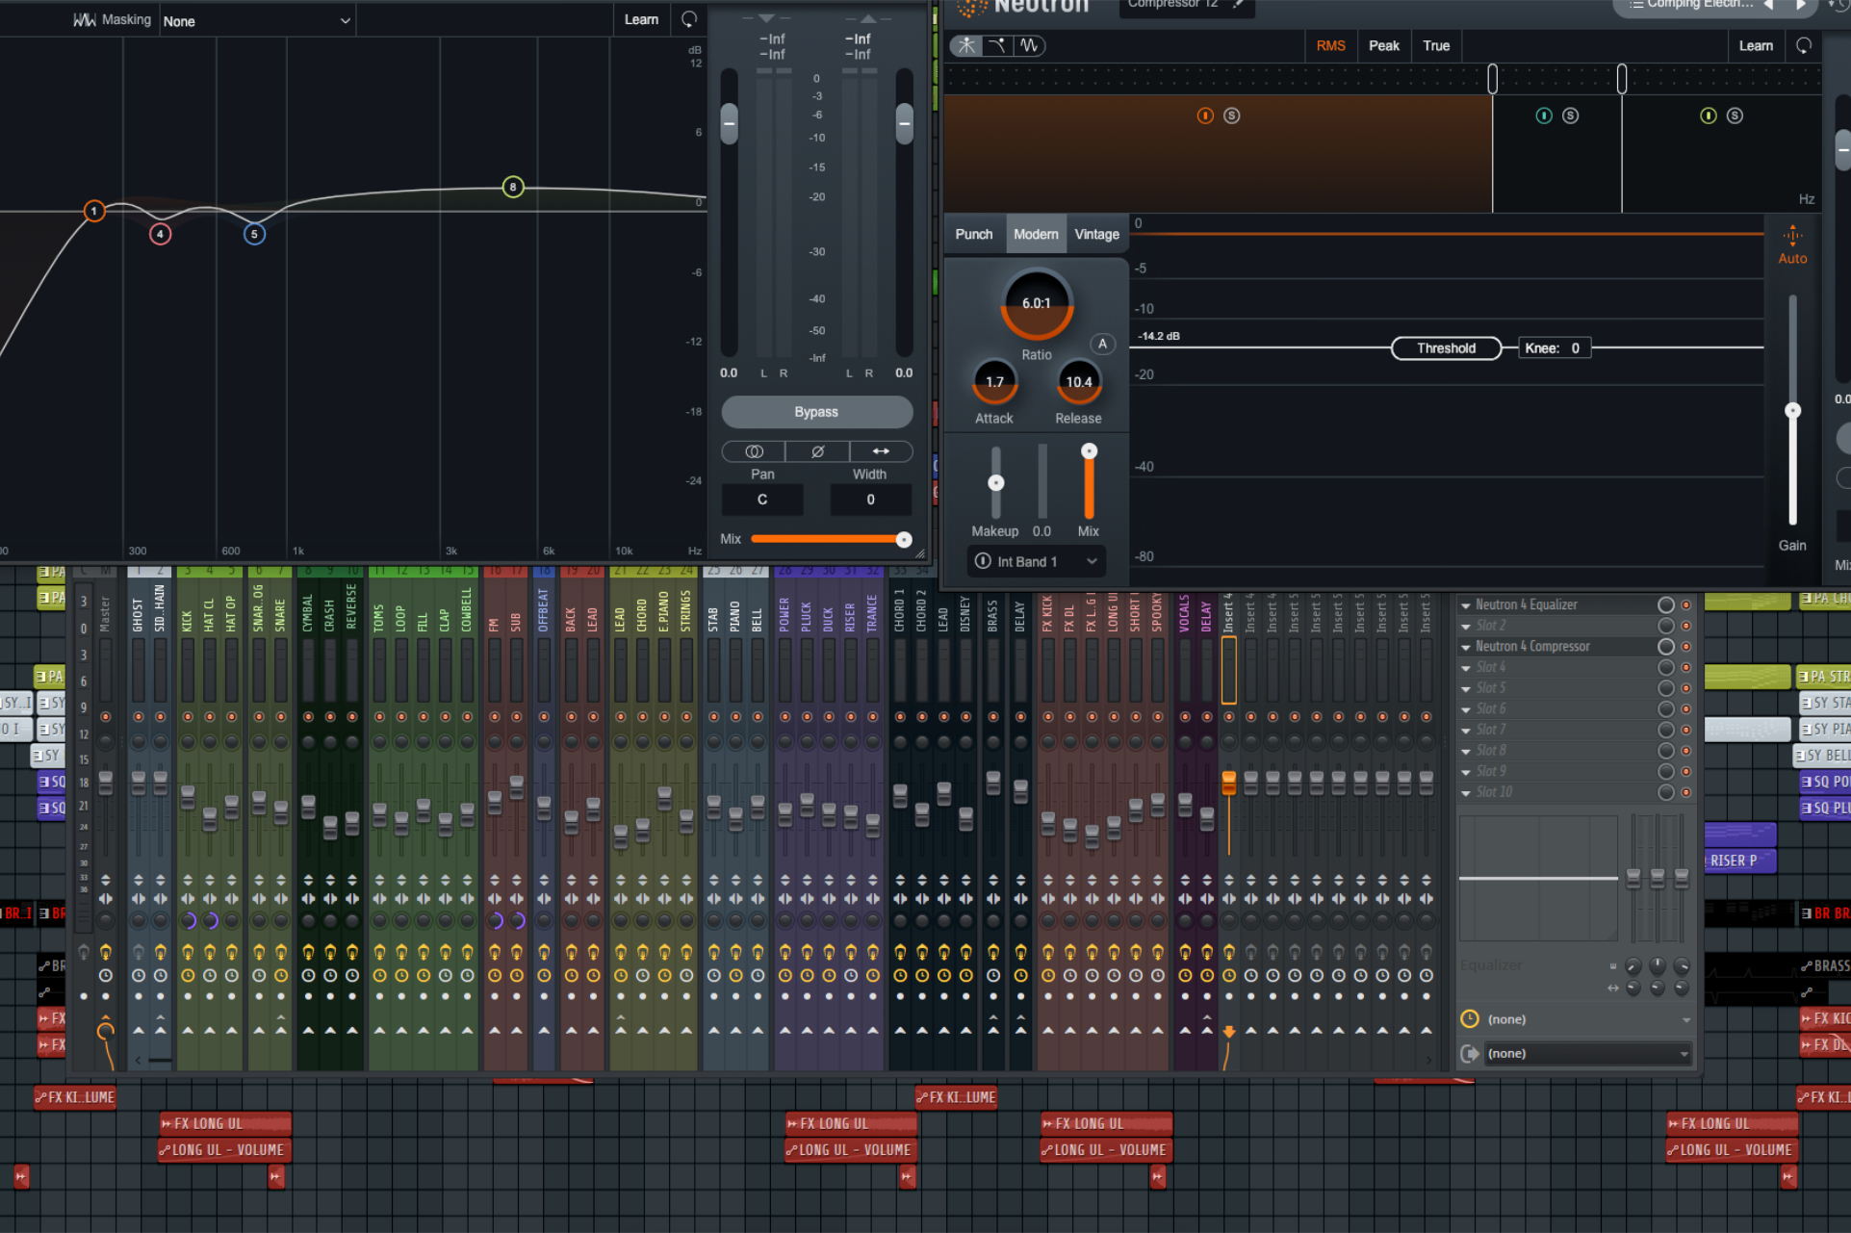Click the Knee value field
The height and width of the screenshot is (1233, 1851).
coord(1554,348)
